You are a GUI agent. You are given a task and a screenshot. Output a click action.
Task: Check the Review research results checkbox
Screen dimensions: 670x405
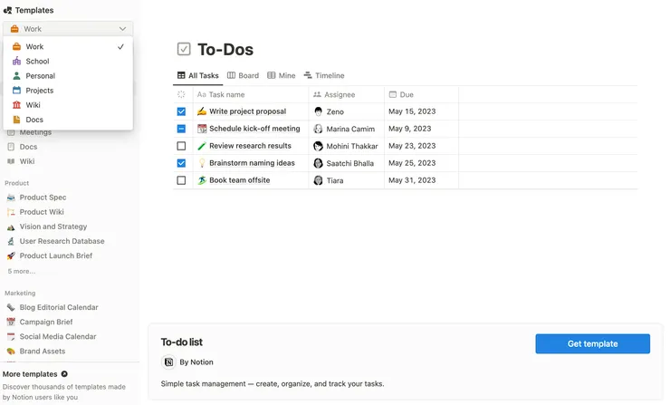click(181, 146)
